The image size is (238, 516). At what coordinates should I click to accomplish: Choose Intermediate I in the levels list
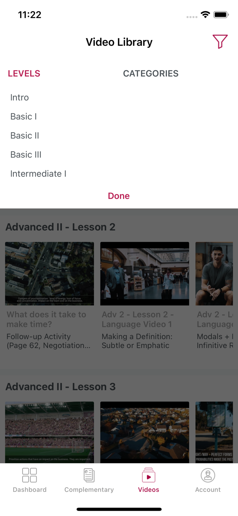(38, 174)
